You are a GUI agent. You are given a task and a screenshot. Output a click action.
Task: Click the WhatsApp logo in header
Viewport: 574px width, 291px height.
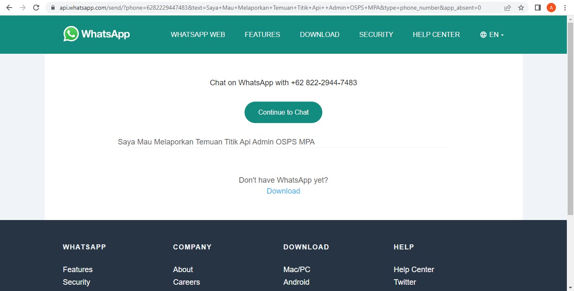pyautogui.click(x=97, y=34)
